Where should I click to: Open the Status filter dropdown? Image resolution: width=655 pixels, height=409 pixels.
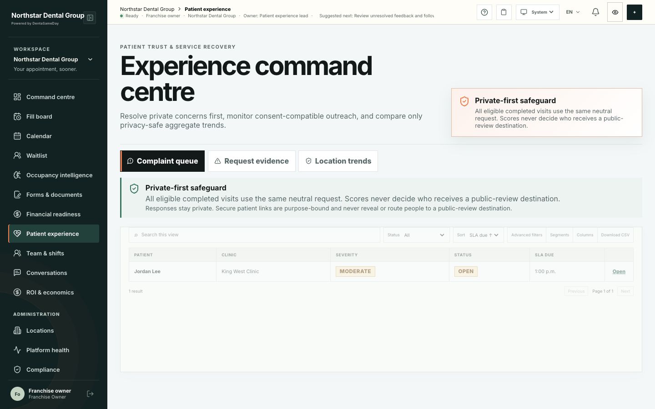[x=417, y=235]
